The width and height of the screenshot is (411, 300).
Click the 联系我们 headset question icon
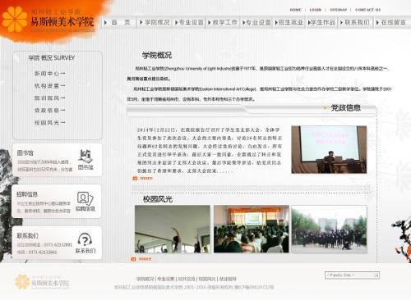[x=85, y=239]
